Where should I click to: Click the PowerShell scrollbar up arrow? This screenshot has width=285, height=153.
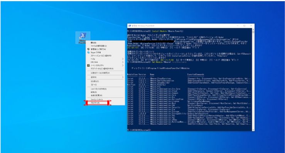253,29
